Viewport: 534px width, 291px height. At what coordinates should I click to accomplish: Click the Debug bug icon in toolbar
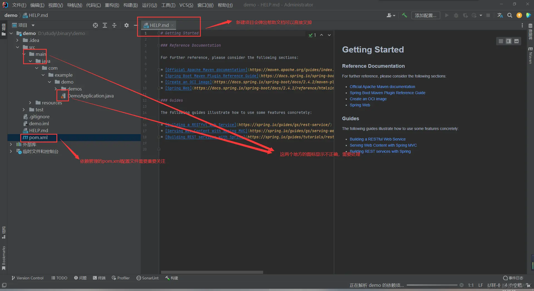coord(456,15)
